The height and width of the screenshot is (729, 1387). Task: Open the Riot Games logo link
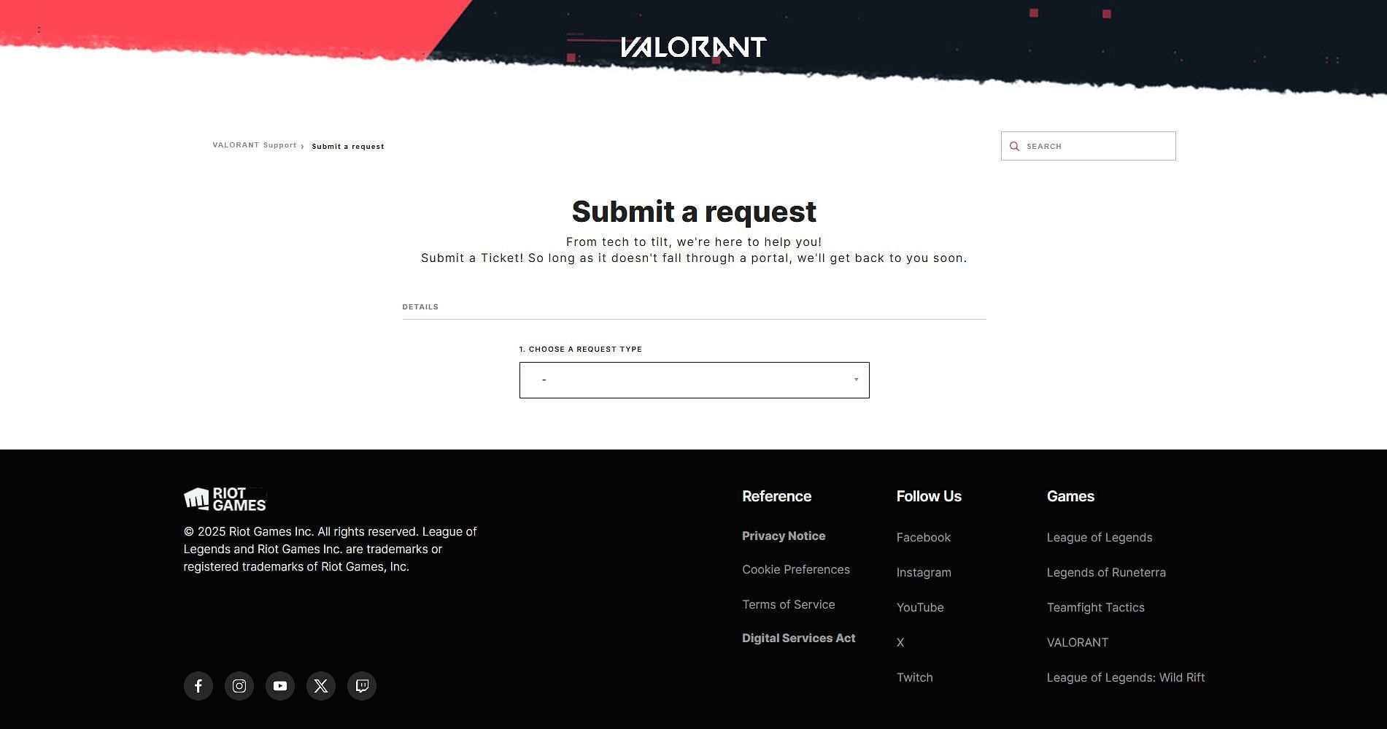coord(225,499)
